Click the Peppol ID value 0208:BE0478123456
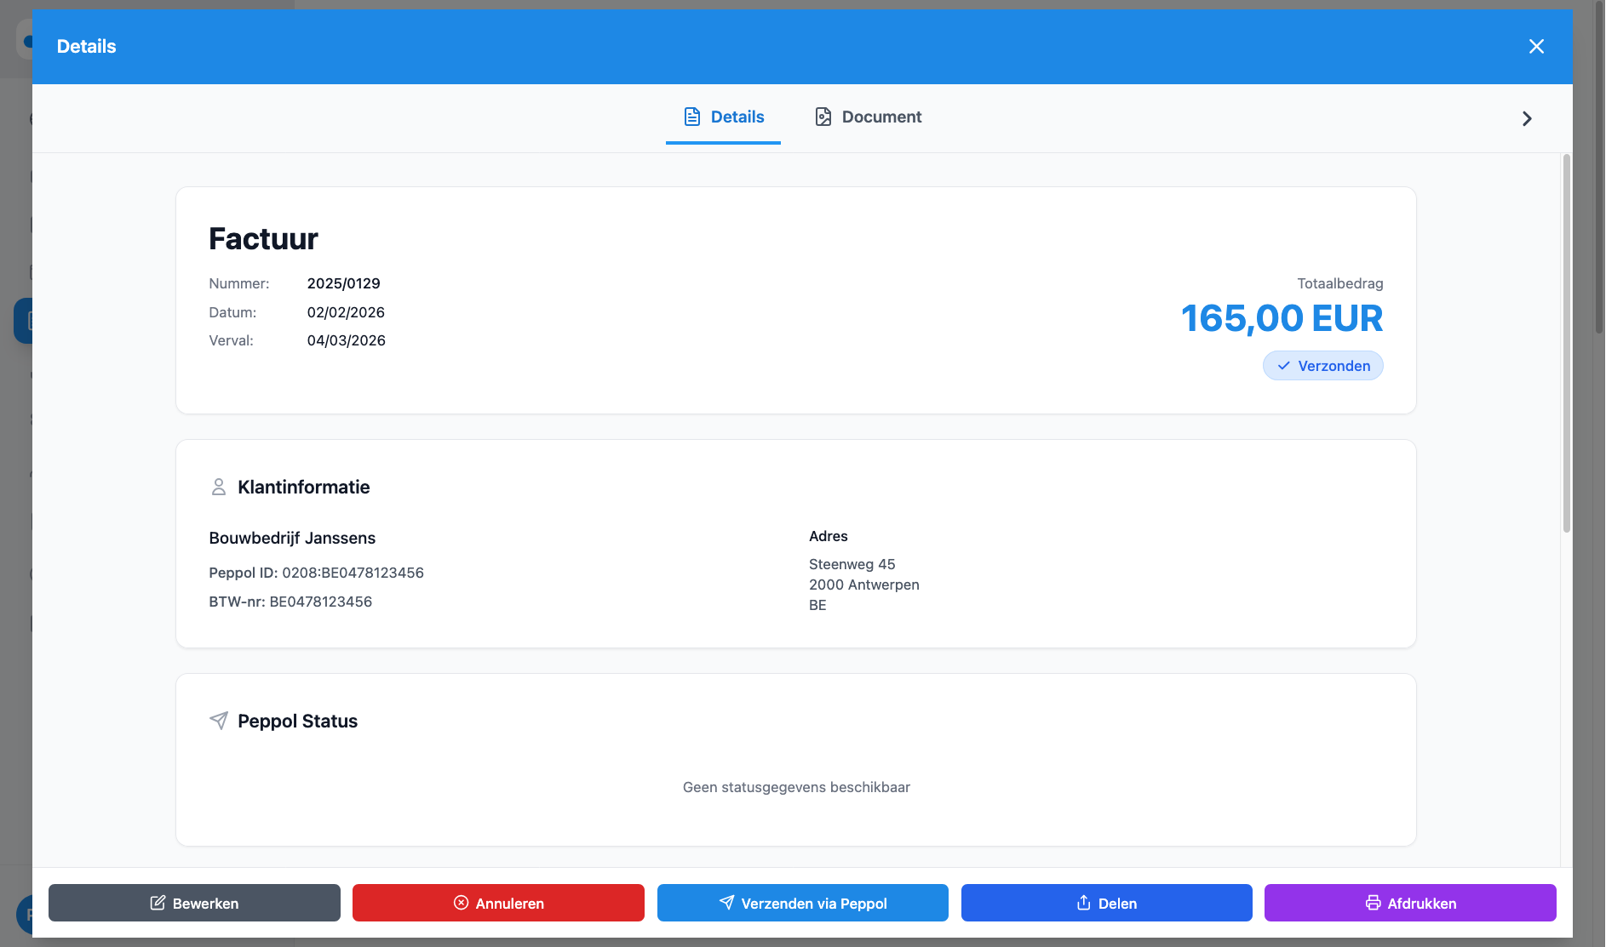Viewport: 1606px width, 947px height. pos(353,573)
